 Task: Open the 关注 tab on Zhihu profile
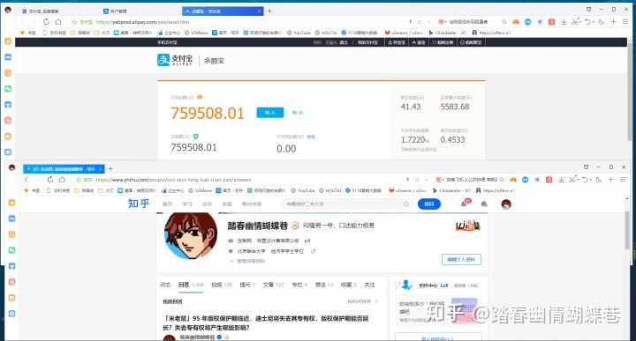click(x=369, y=285)
